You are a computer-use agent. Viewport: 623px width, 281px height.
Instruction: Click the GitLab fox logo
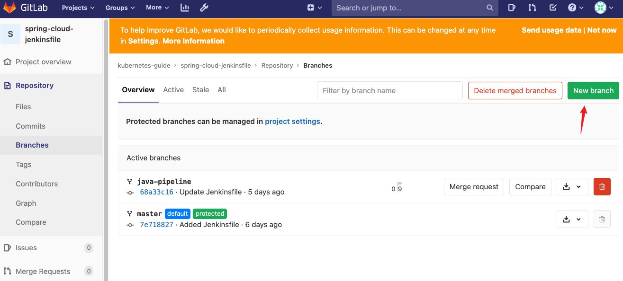(9, 8)
